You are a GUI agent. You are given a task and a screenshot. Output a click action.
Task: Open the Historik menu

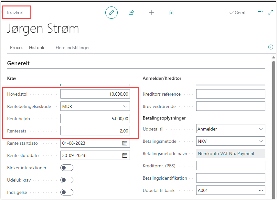(x=37, y=48)
